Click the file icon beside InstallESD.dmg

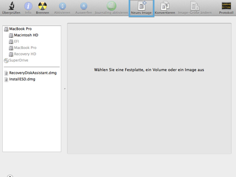[6, 79]
